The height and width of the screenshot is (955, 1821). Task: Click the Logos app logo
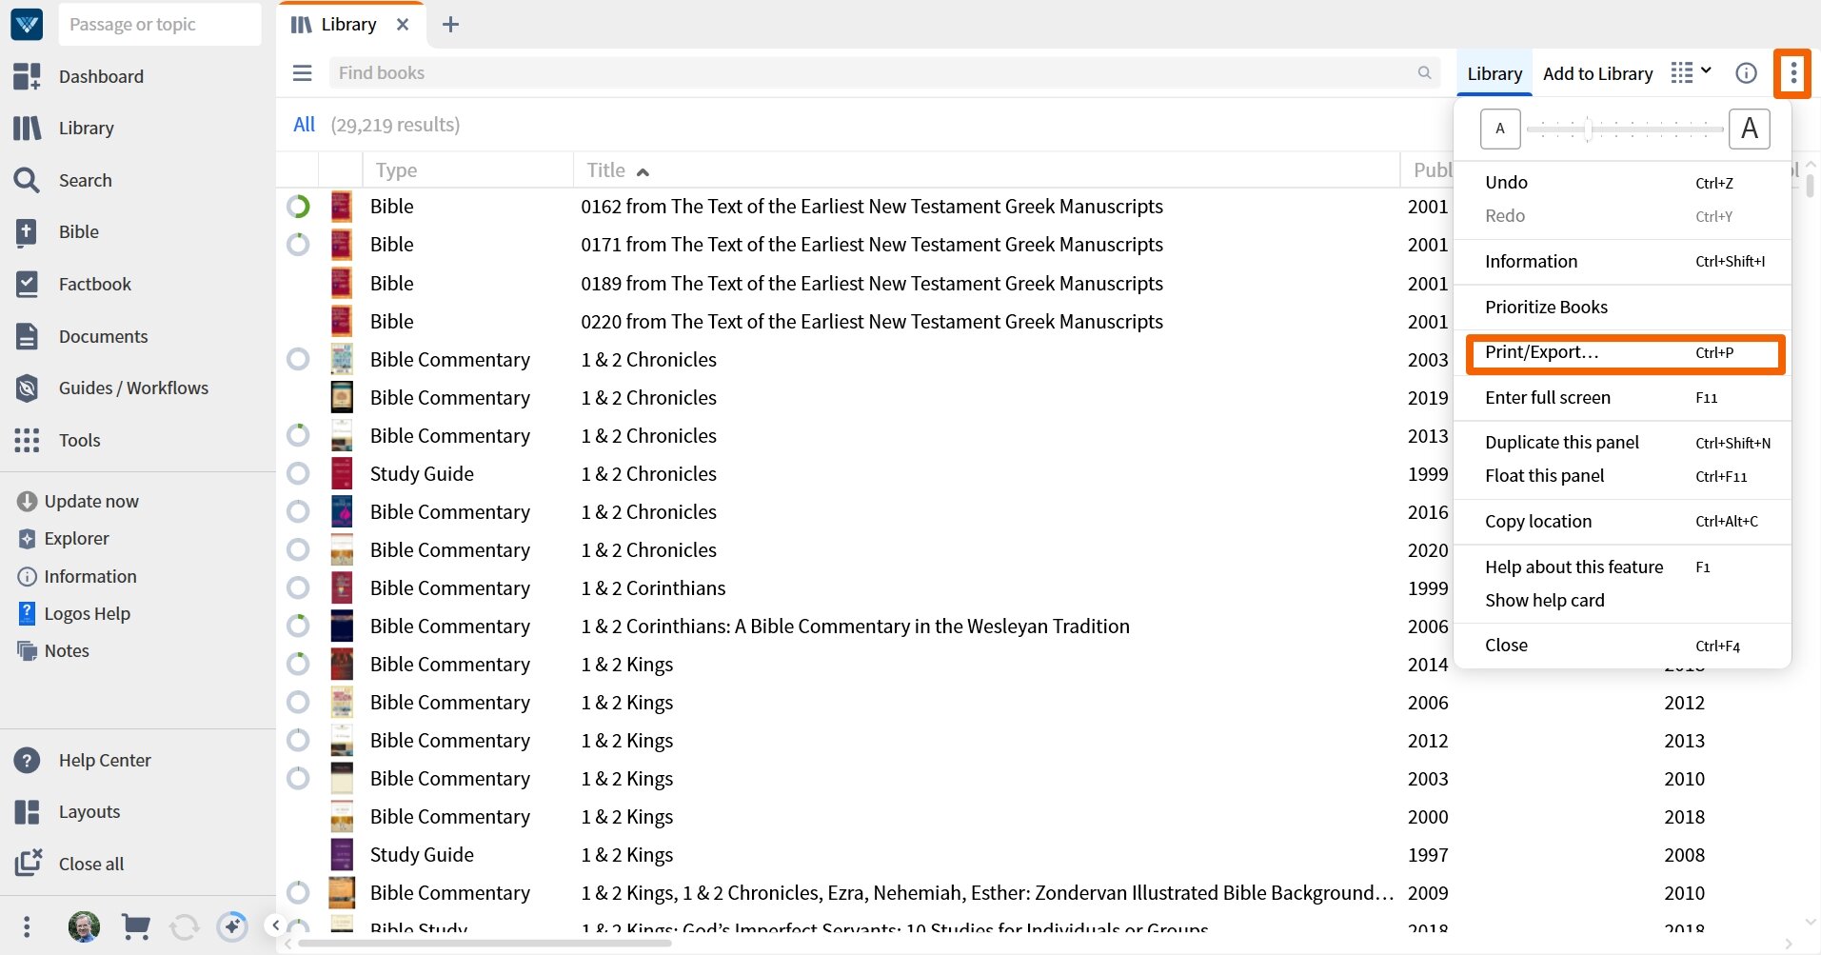(x=27, y=24)
